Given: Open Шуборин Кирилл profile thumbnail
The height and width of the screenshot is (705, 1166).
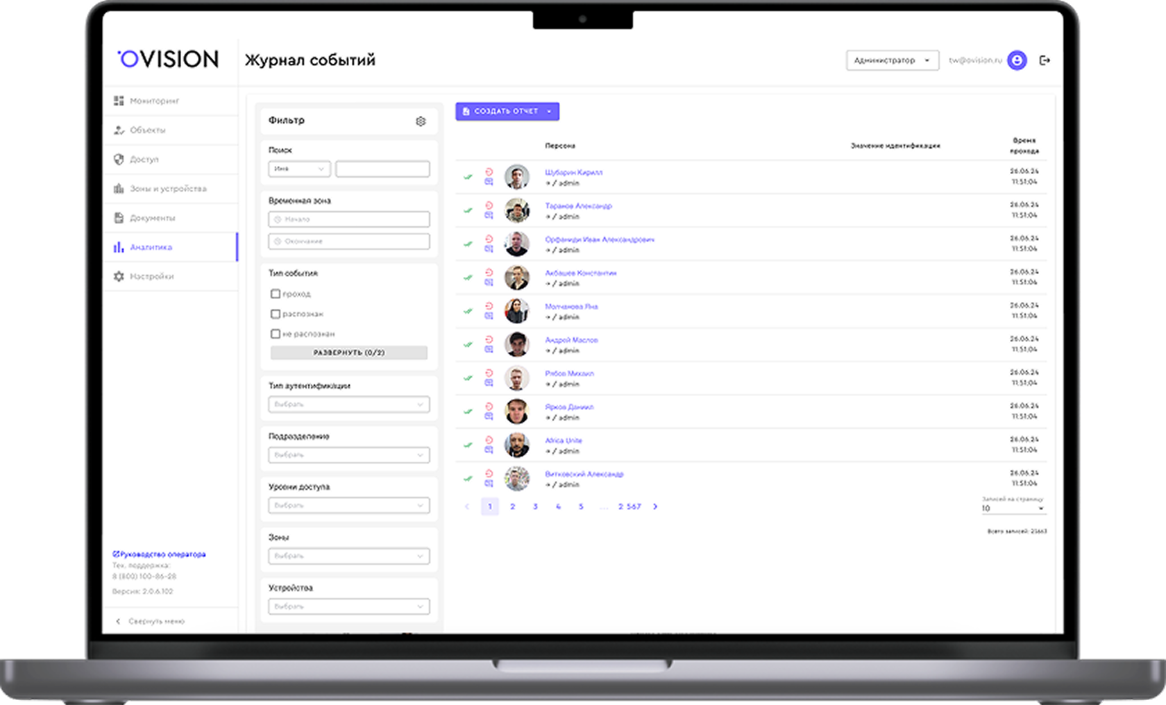Looking at the screenshot, I should coord(516,177).
